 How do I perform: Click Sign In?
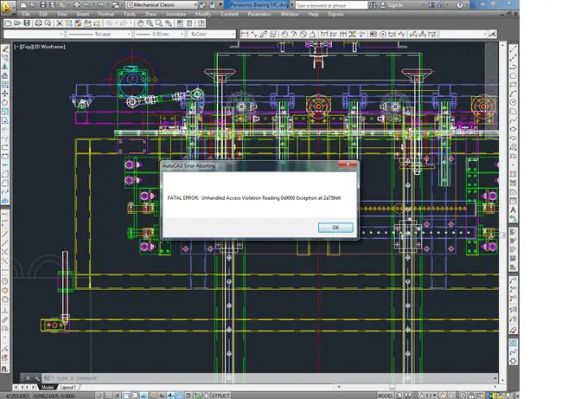tap(394, 5)
